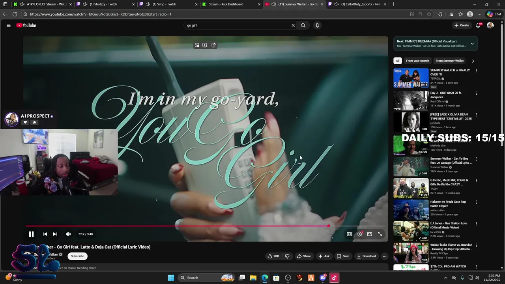
Task: Open OBS Studio from taskbar
Action: [288, 278]
